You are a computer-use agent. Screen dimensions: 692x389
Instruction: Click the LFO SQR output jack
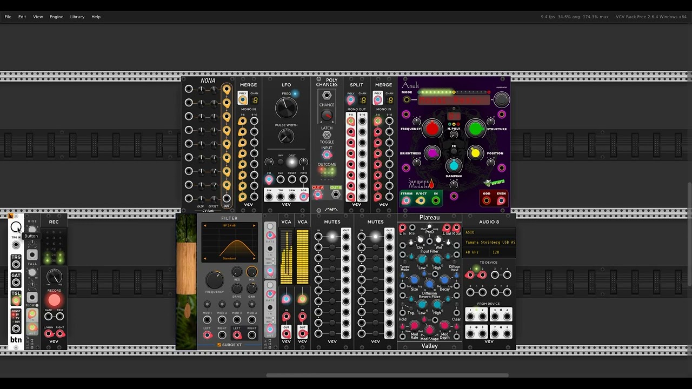[x=303, y=197]
